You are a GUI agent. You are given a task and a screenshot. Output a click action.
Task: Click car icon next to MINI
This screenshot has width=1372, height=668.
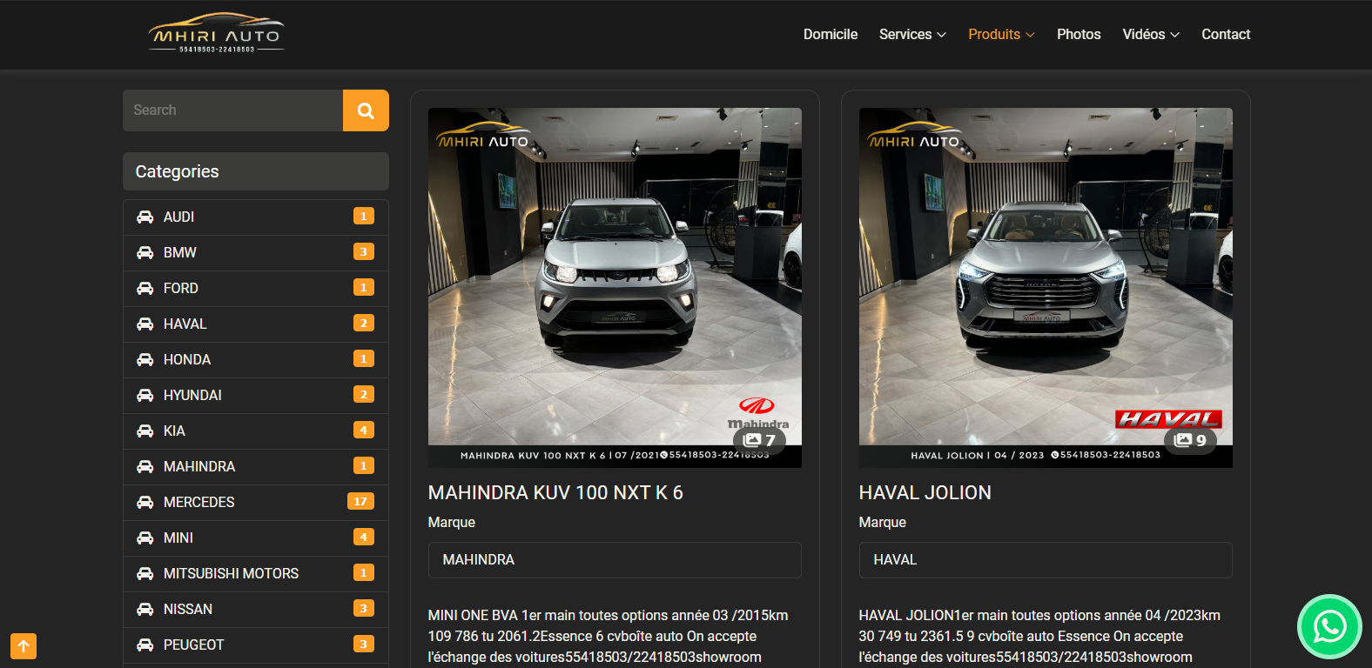click(x=145, y=538)
